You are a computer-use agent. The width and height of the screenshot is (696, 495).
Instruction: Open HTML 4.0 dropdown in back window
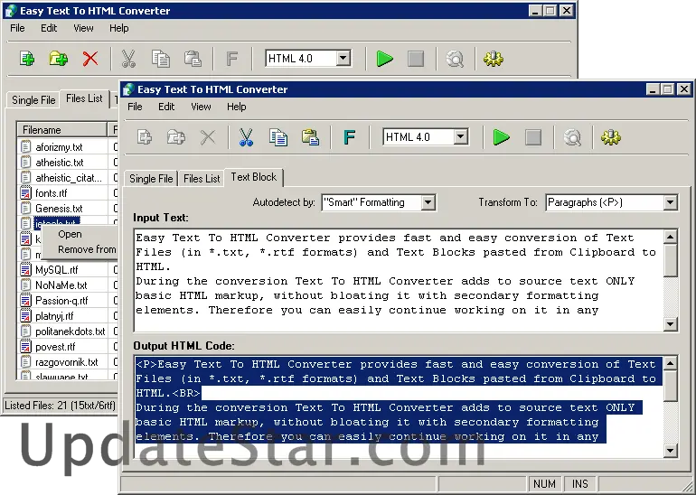click(343, 58)
